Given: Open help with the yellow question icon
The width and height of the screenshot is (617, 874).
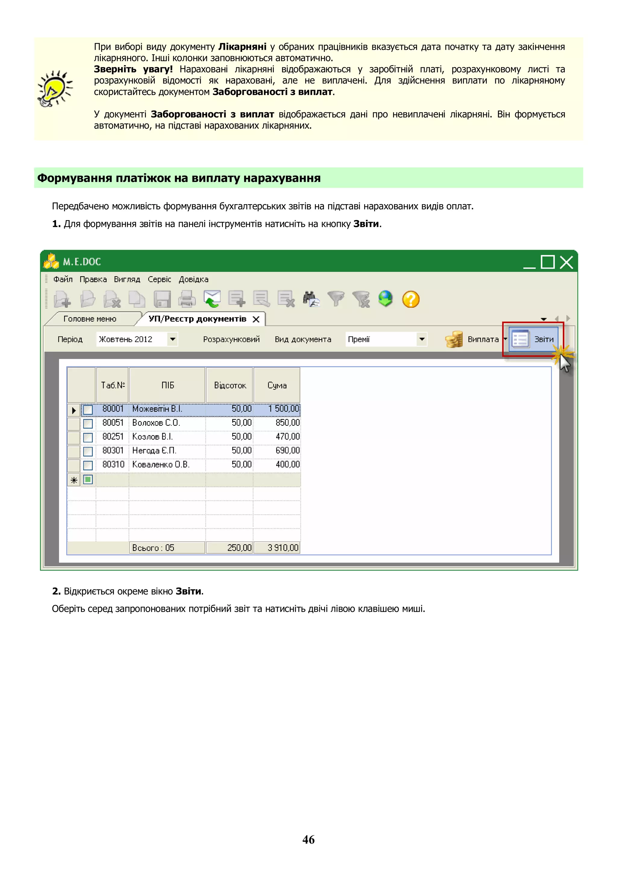Looking at the screenshot, I should click(411, 299).
